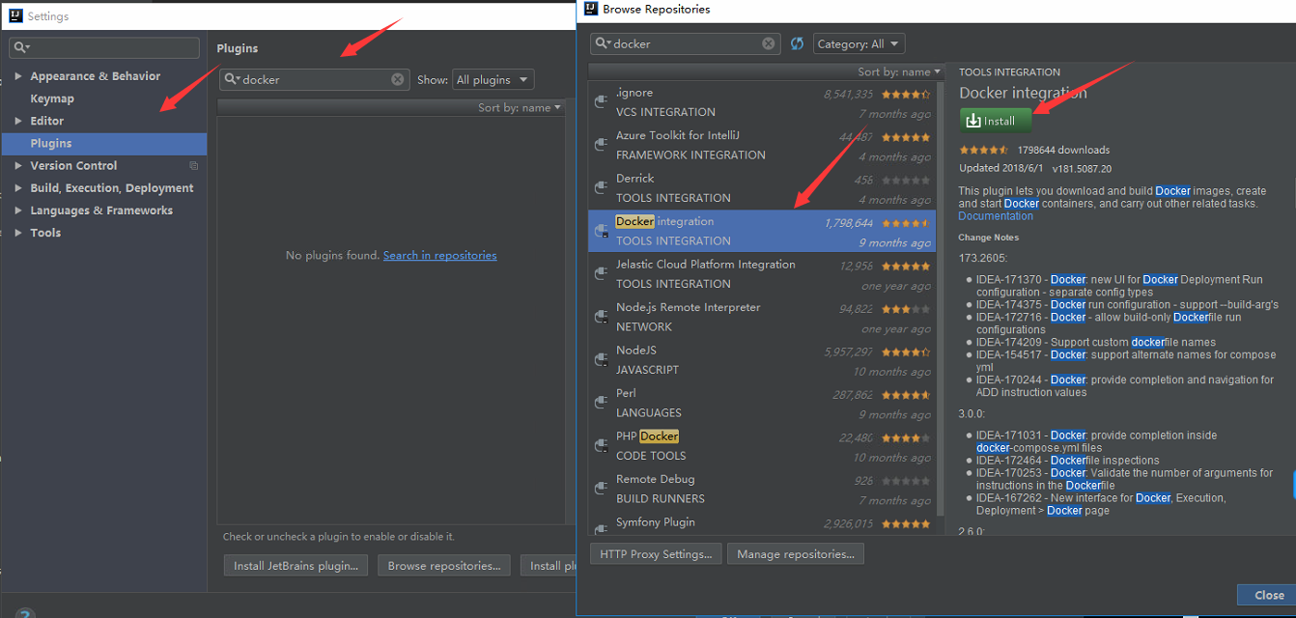This screenshot has width=1296, height=618.
Task: Open search history magnifier in Browse Repositories
Action: pos(603,43)
